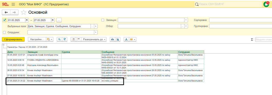Select the Сотрудник column header
This screenshot has height=95, width=272.
191,52
